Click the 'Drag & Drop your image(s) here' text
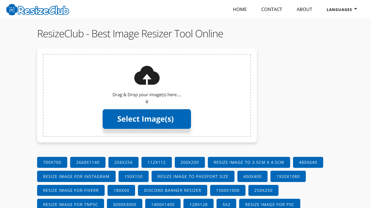371x208 pixels. (x=147, y=94)
